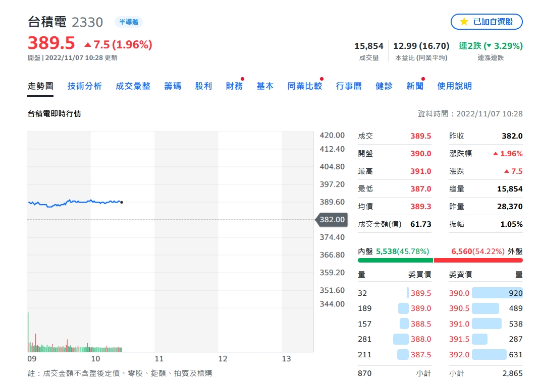Open the 行事曆 tab
This screenshot has width=539, height=385.
(x=349, y=86)
